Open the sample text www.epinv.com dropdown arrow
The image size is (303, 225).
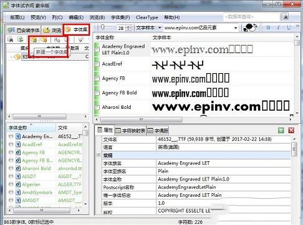pyautogui.click(x=236, y=27)
